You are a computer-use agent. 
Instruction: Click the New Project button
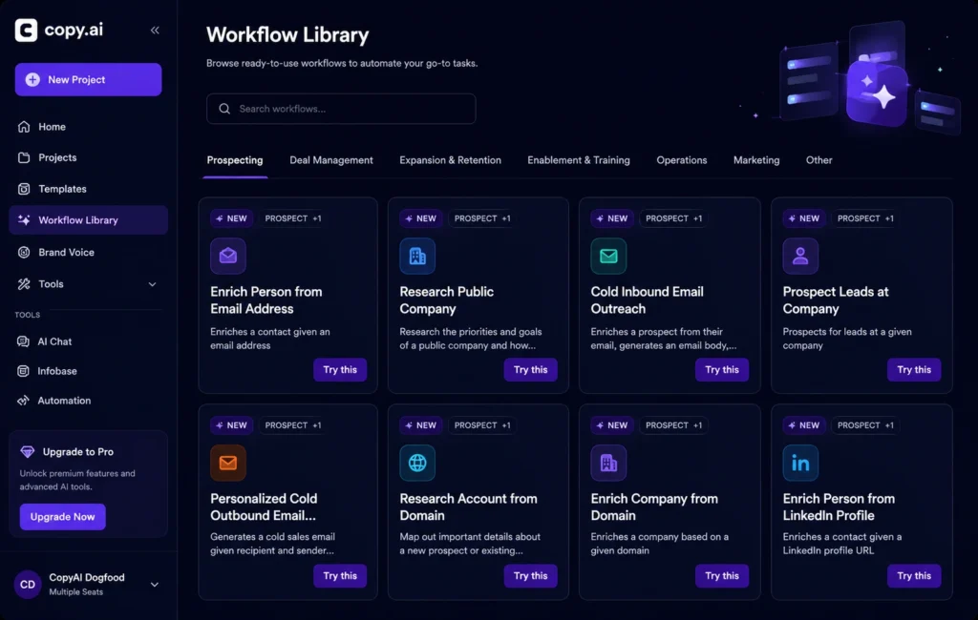coord(89,80)
